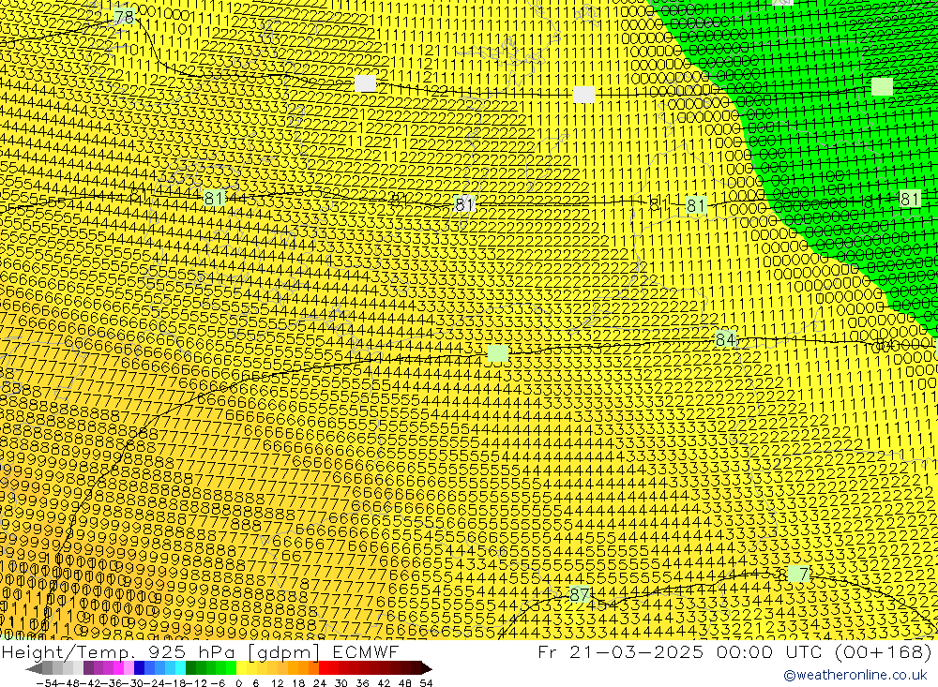Pick the dark blue swatch above -30 in the legend

(139, 668)
